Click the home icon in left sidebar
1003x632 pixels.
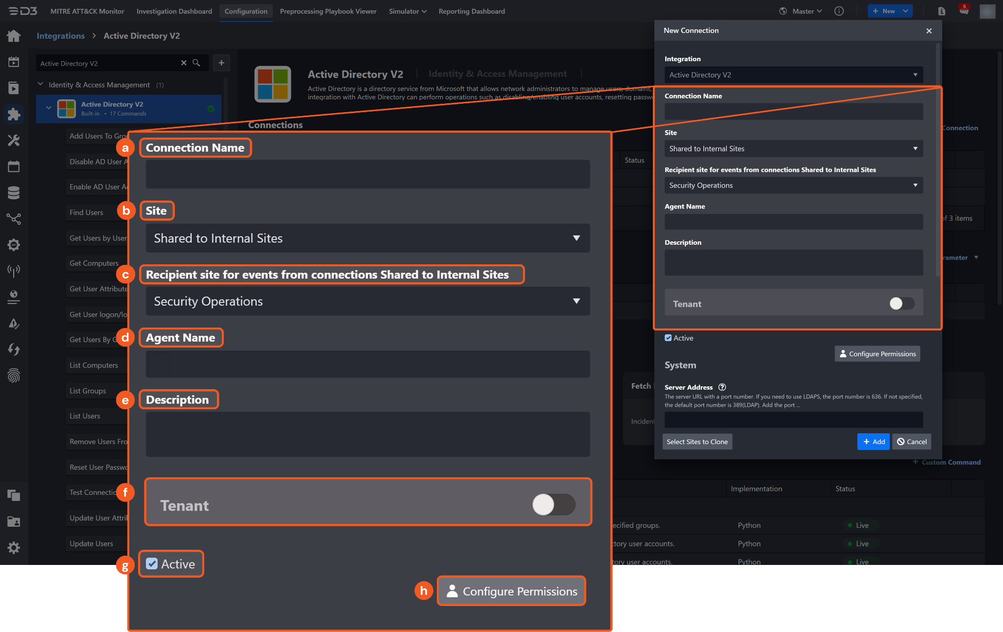[14, 36]
